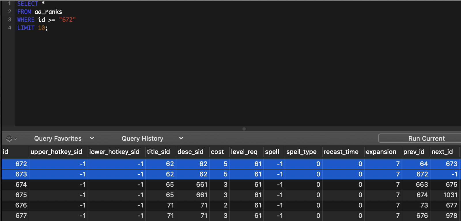Viewport: 461px width, 221px height.
Task: Click the title_sid column header
Action: coord(158,152)
